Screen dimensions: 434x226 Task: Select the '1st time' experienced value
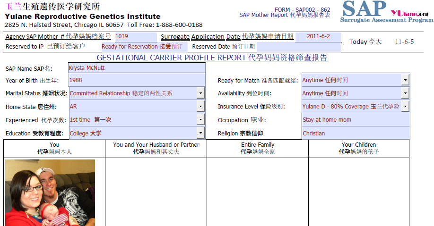pyautogui.click(x=90, y=120)
